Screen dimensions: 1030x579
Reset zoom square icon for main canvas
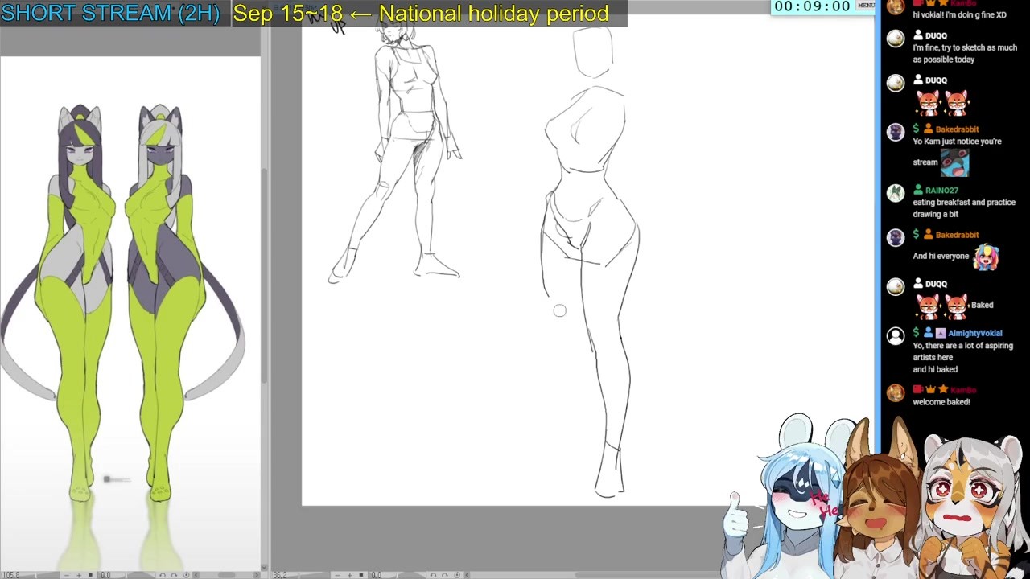[x=361, y=575]
